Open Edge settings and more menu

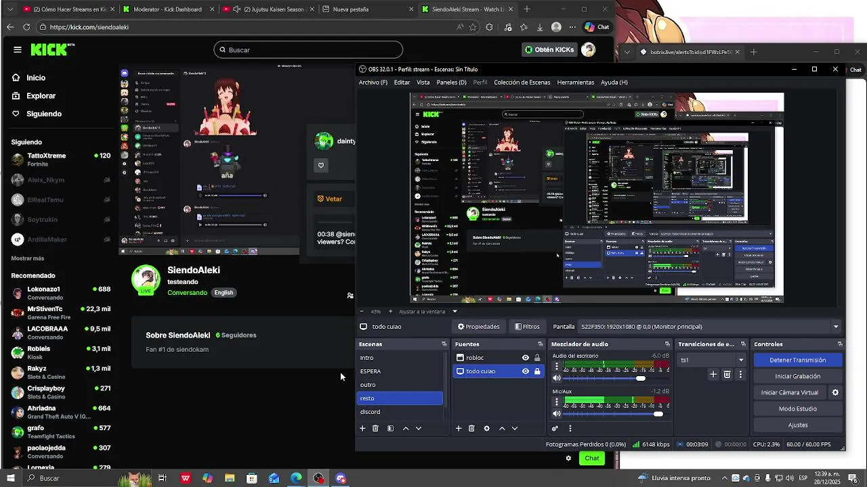(x=573, y=27)
